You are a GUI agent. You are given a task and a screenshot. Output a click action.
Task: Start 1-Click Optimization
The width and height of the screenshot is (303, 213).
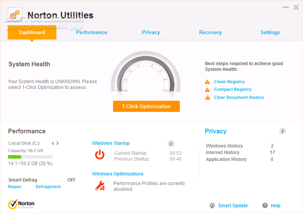click(x=147, y=106)
